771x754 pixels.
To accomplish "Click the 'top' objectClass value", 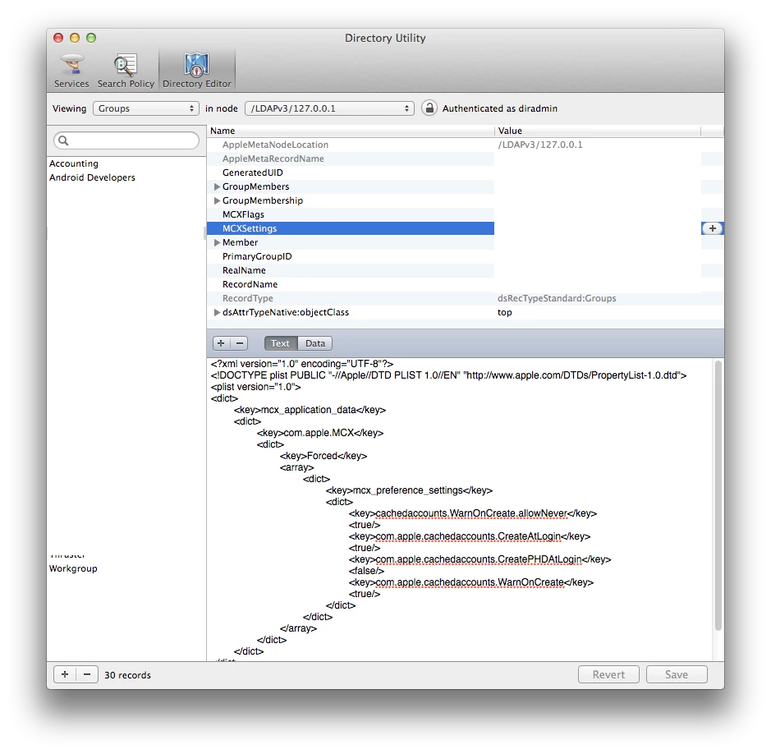I will (504, 312).
